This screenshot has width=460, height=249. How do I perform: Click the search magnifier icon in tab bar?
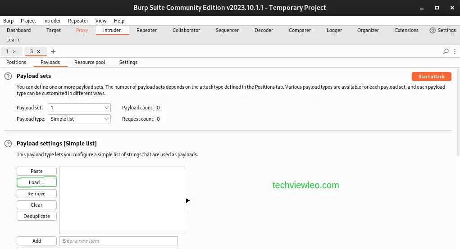446,51
